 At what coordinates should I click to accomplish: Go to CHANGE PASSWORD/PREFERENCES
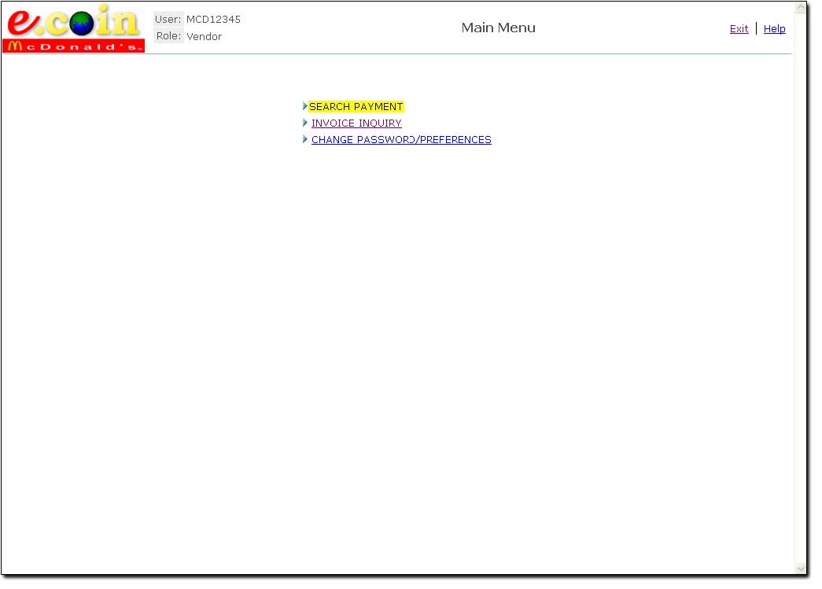[x=401, y=140]
